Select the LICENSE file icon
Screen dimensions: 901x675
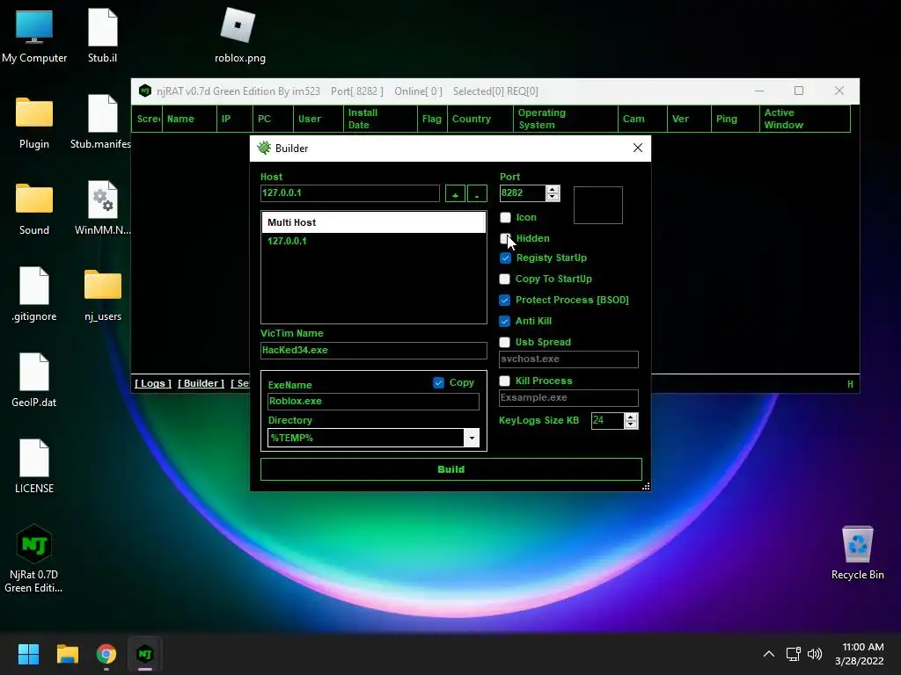pyautogui.click(x=34, y=466)
